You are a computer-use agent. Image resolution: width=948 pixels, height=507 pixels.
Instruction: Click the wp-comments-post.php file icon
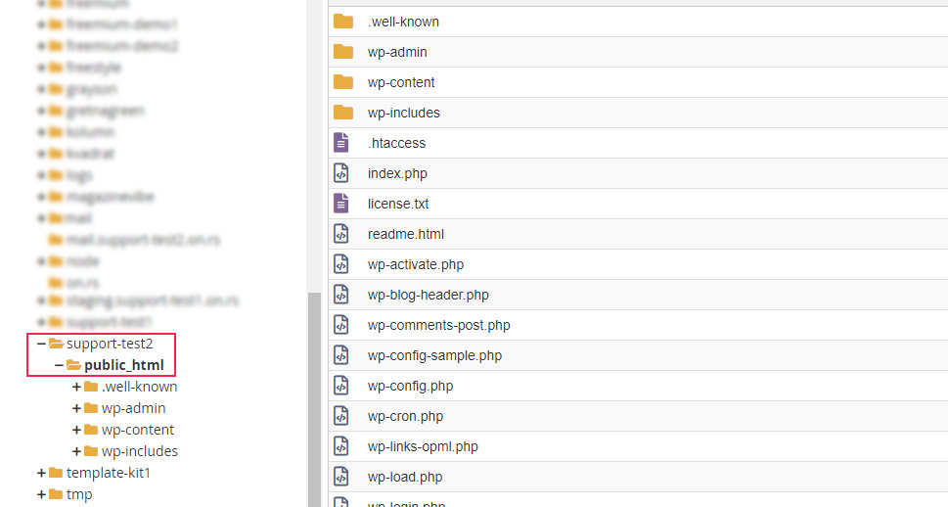[341, 324]
